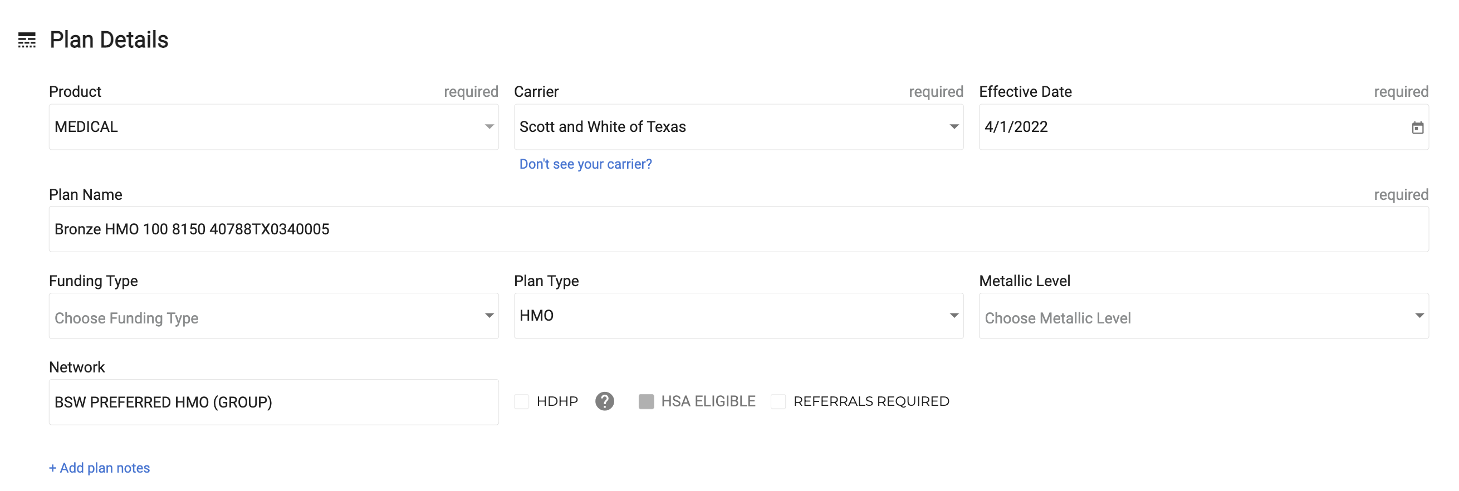Click the Plan Details heading text
The height and width of the screenshot is (491, 1459).
(x=109, y=40)
